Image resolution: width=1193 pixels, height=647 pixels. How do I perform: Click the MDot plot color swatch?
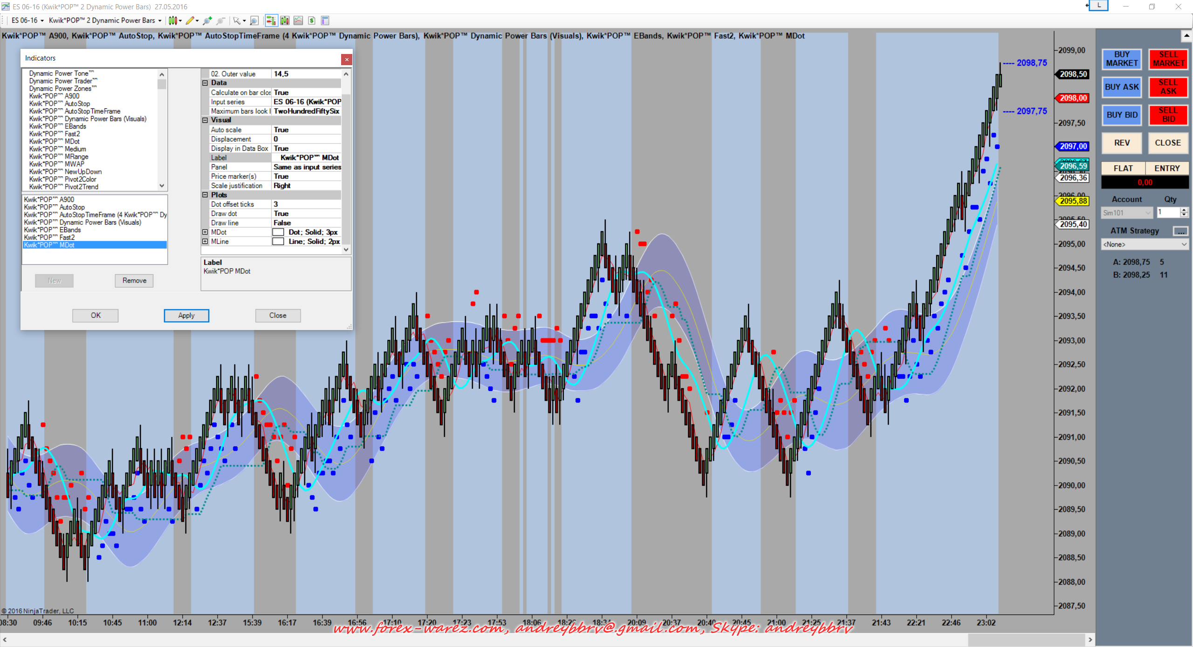click(x=278, y=232)
